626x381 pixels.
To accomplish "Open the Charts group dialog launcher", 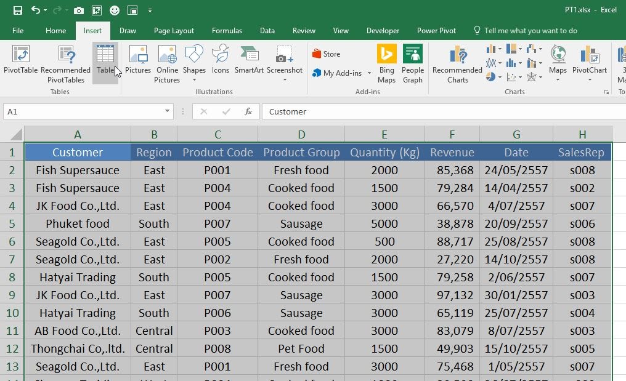I will (606, 92).
